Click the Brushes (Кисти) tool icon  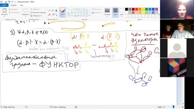(62, 11)
